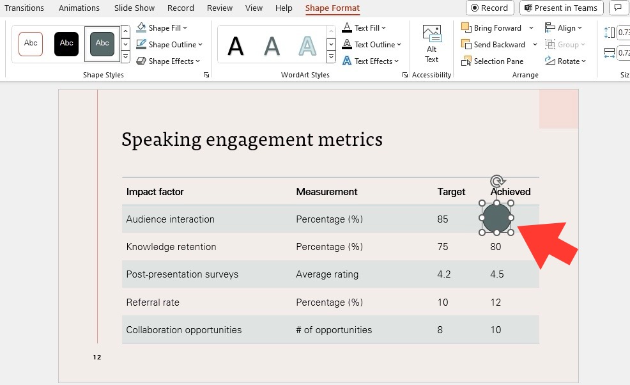Click the Present in Teams button
The image size is (630, 385).
click(561, 8)
